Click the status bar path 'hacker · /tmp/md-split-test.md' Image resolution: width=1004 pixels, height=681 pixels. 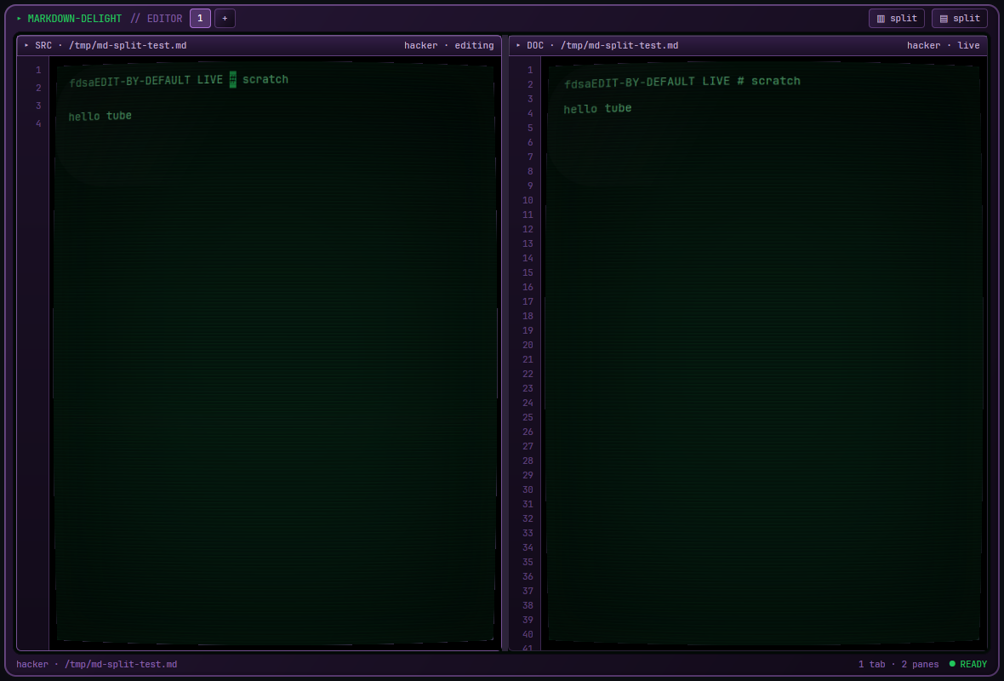[x=97, y=664]
